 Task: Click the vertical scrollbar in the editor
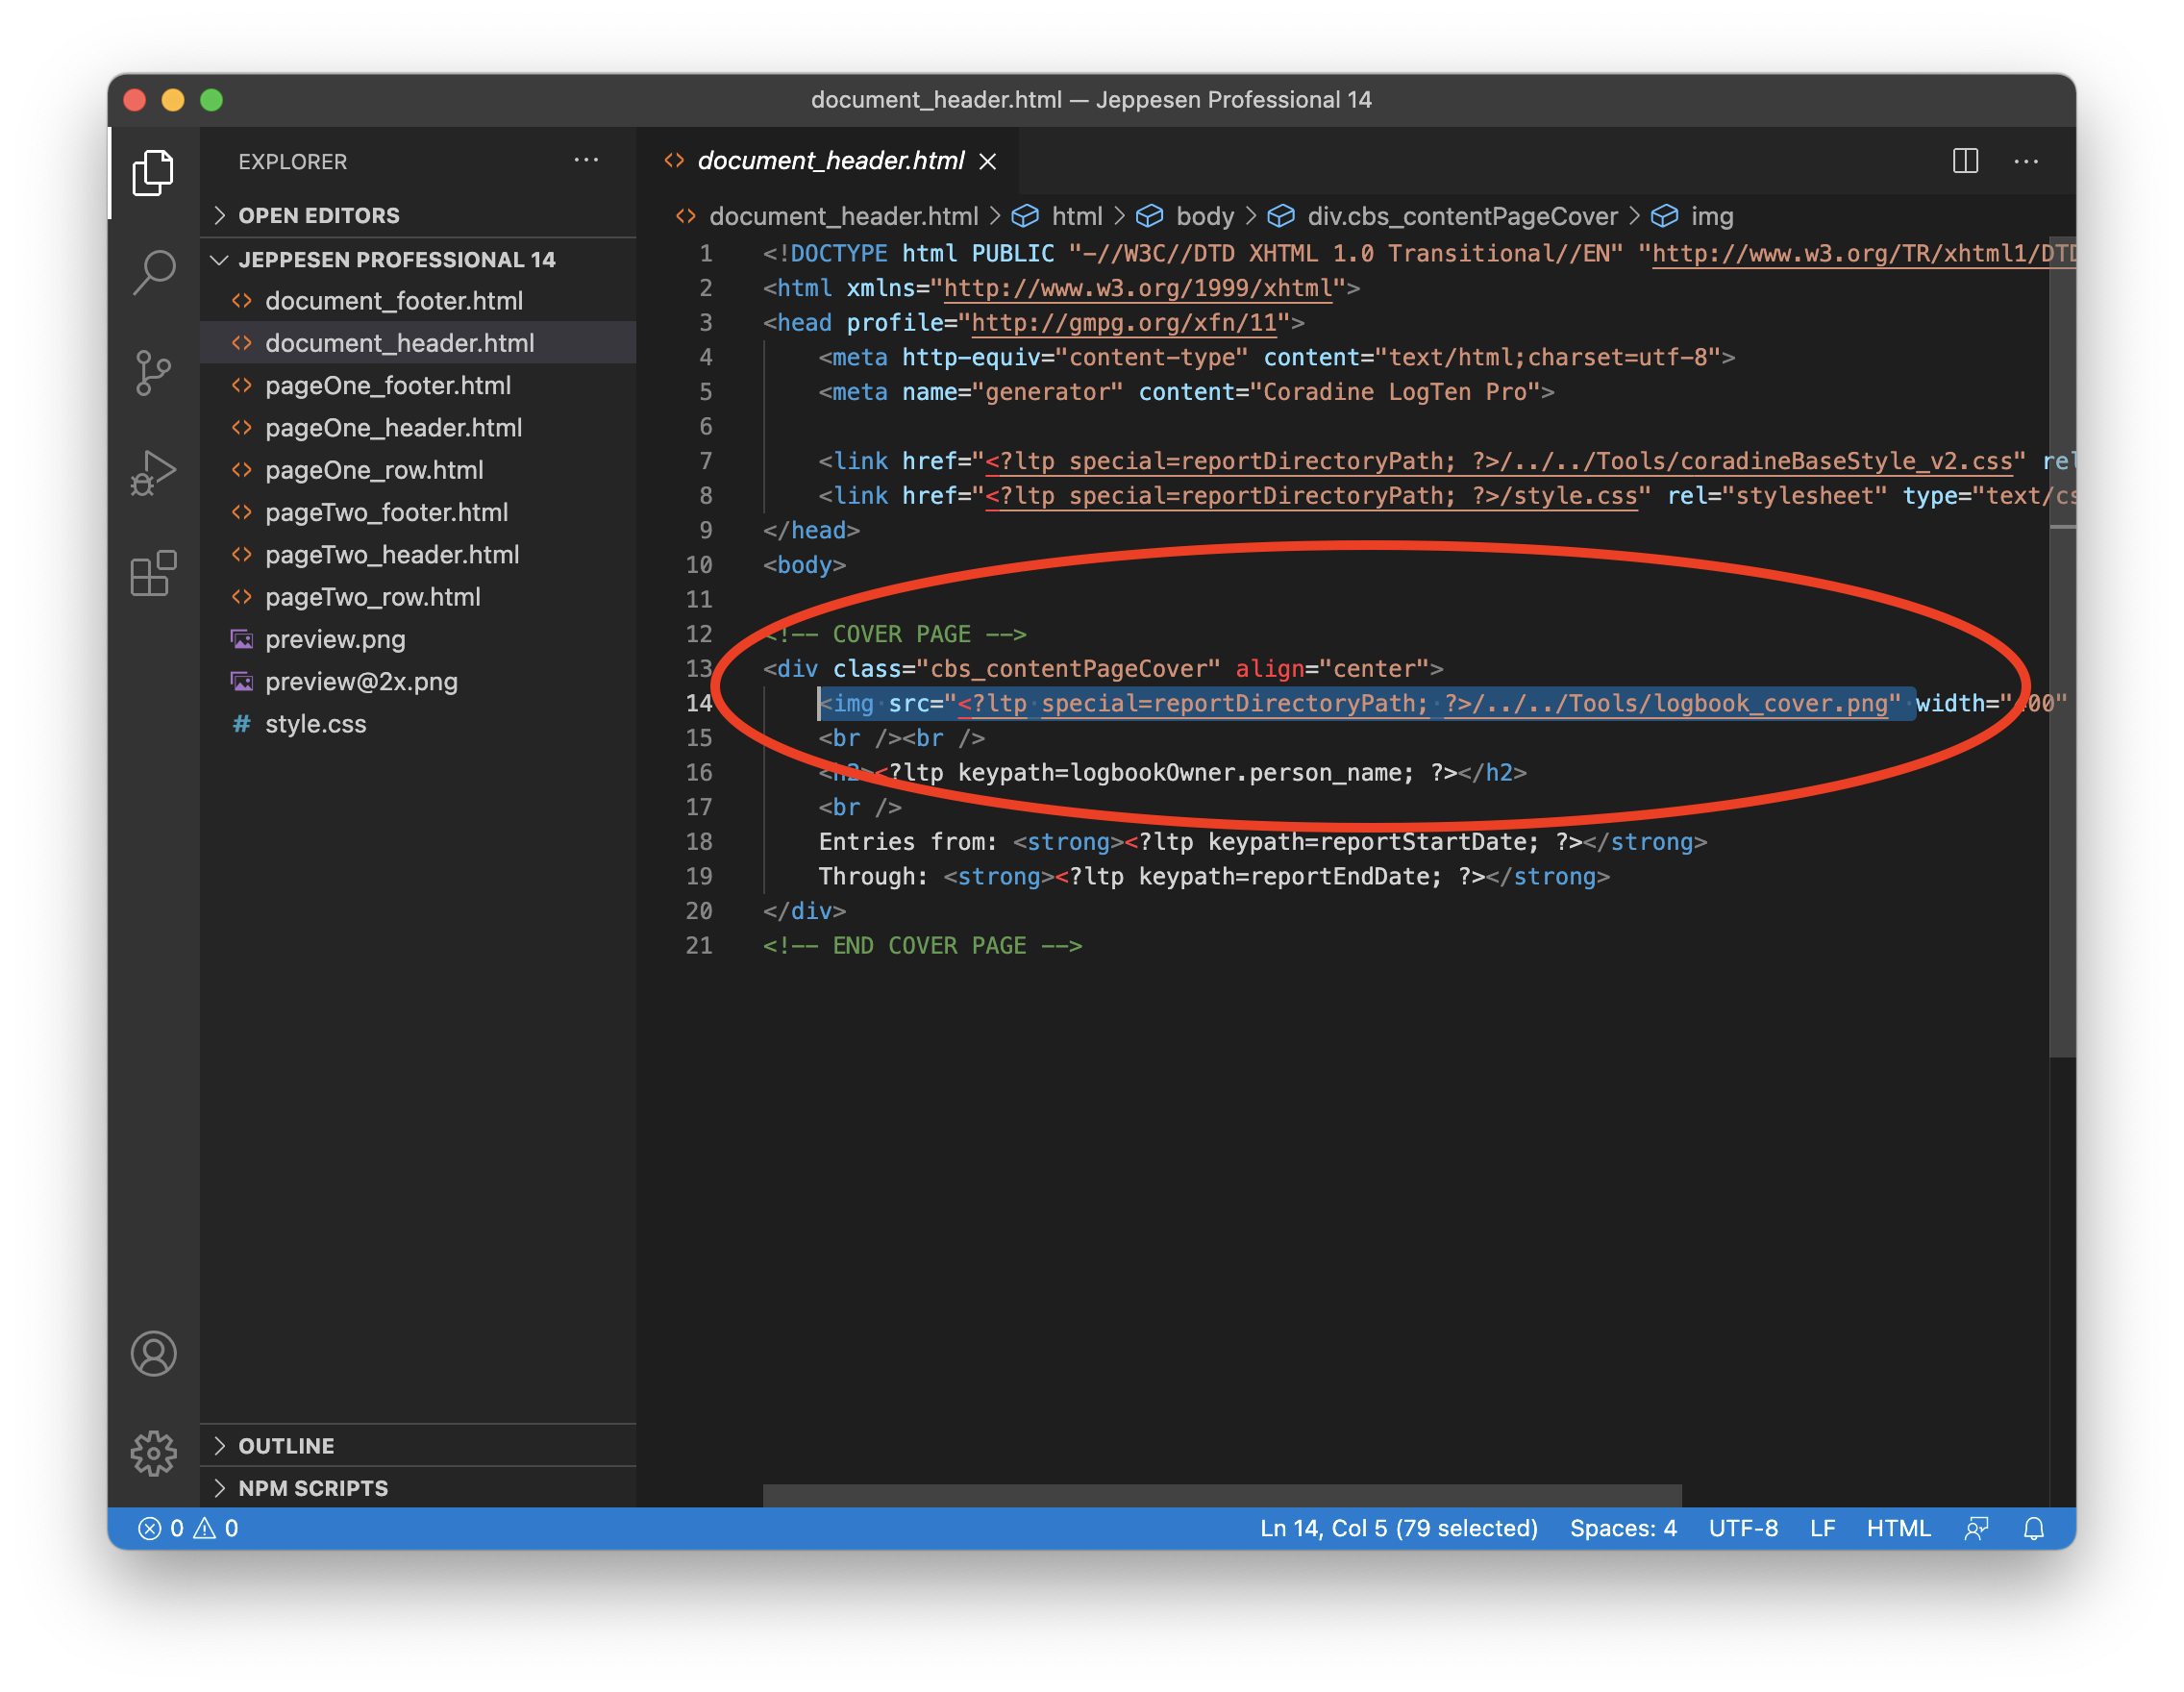2062,648
